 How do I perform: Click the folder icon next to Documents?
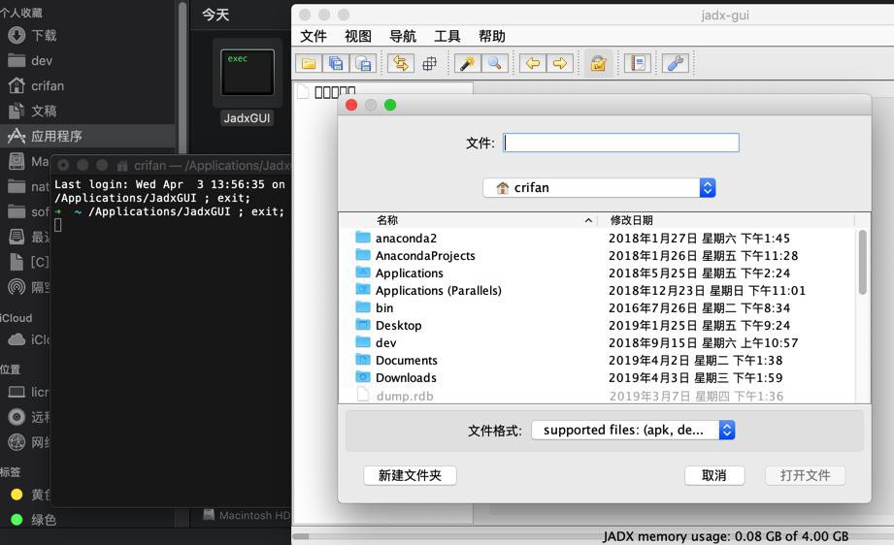pyautogui.click(x=363, y=360)
